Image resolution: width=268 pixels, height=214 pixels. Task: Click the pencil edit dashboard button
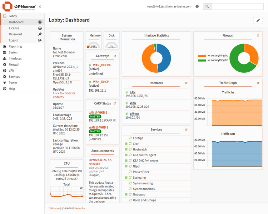point(258,20)
